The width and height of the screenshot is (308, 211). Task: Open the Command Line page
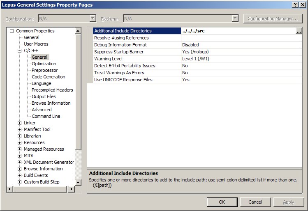(x=46, y=116)
